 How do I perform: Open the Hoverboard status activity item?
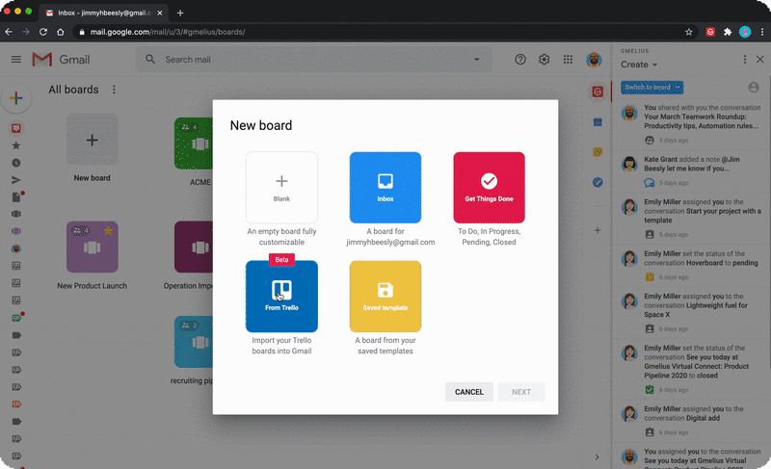click(691, 265)
